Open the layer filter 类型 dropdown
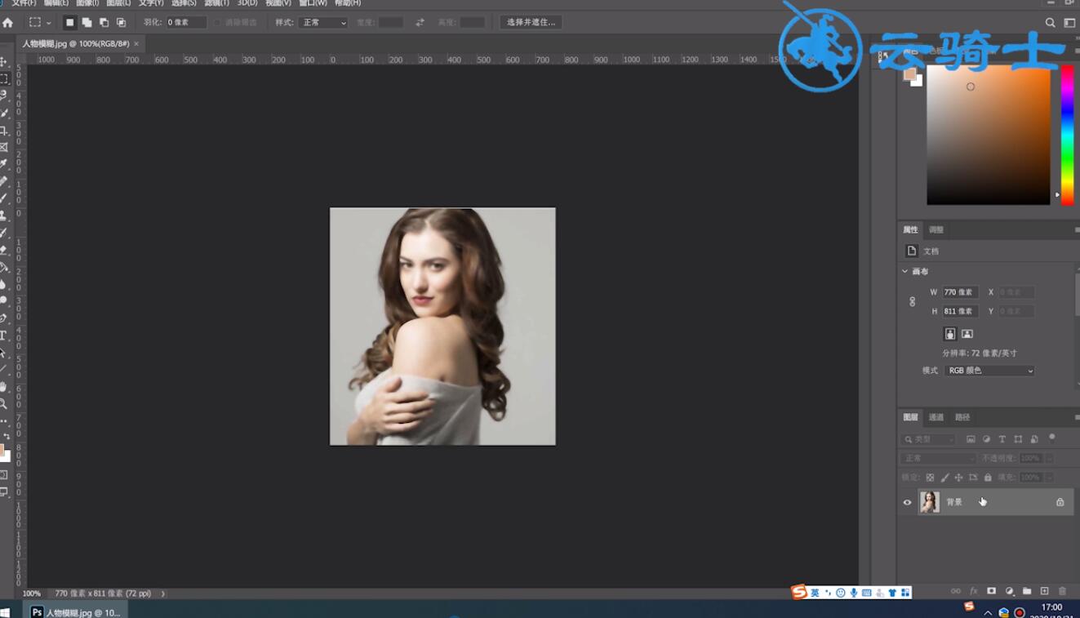 point(929,439)
